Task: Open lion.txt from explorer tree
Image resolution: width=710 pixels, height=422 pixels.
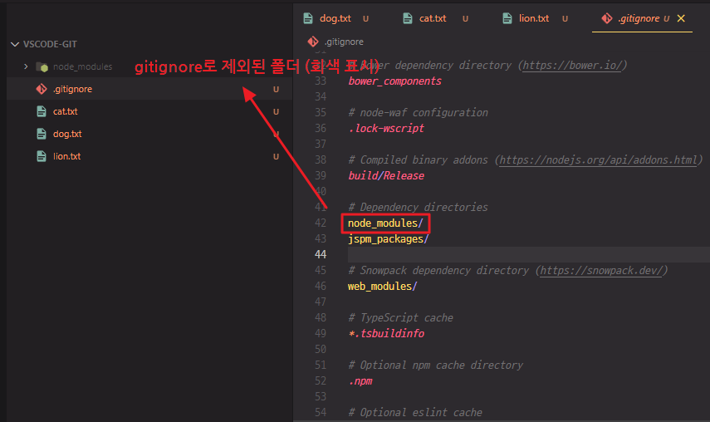Action: tap(66, 156)
